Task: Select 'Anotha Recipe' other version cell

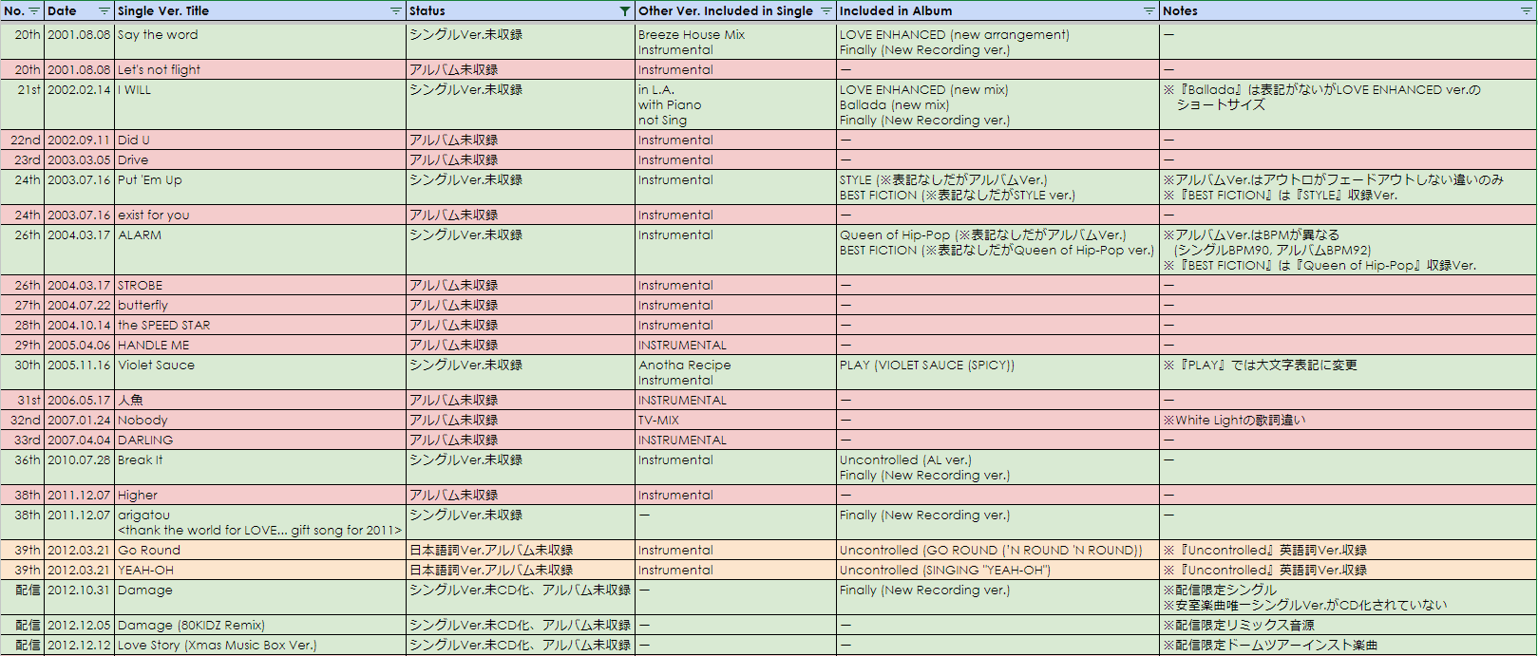Action: pyautogui.click(x=735, y=373)
